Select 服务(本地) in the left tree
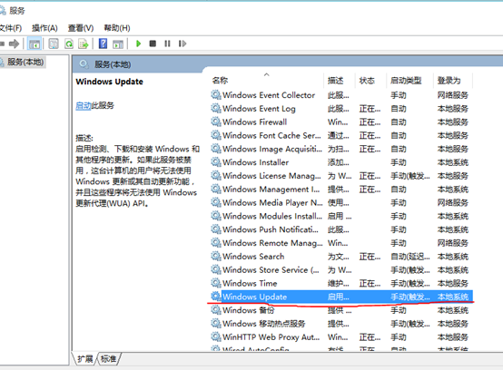Image resolution: width=503 pixels, height=370 pixels. [x=25, y=62]
